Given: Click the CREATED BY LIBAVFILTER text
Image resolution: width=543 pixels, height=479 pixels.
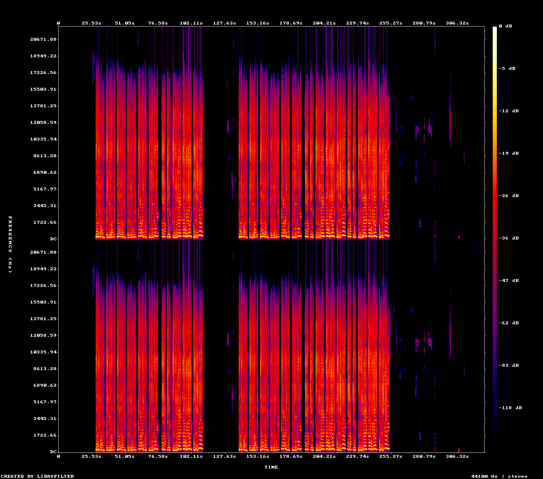Looking at the screenshot, I should [x=37, y=477].
